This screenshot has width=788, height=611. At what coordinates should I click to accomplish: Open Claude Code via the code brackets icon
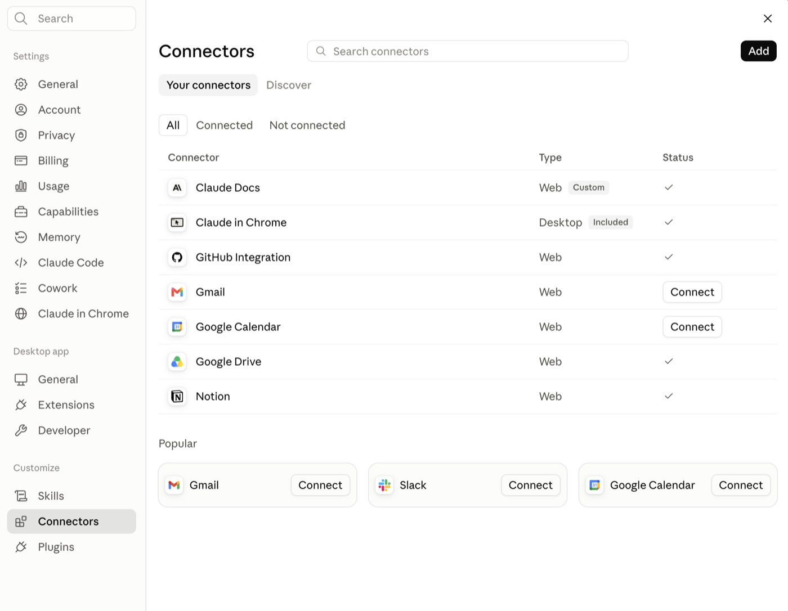21,263
